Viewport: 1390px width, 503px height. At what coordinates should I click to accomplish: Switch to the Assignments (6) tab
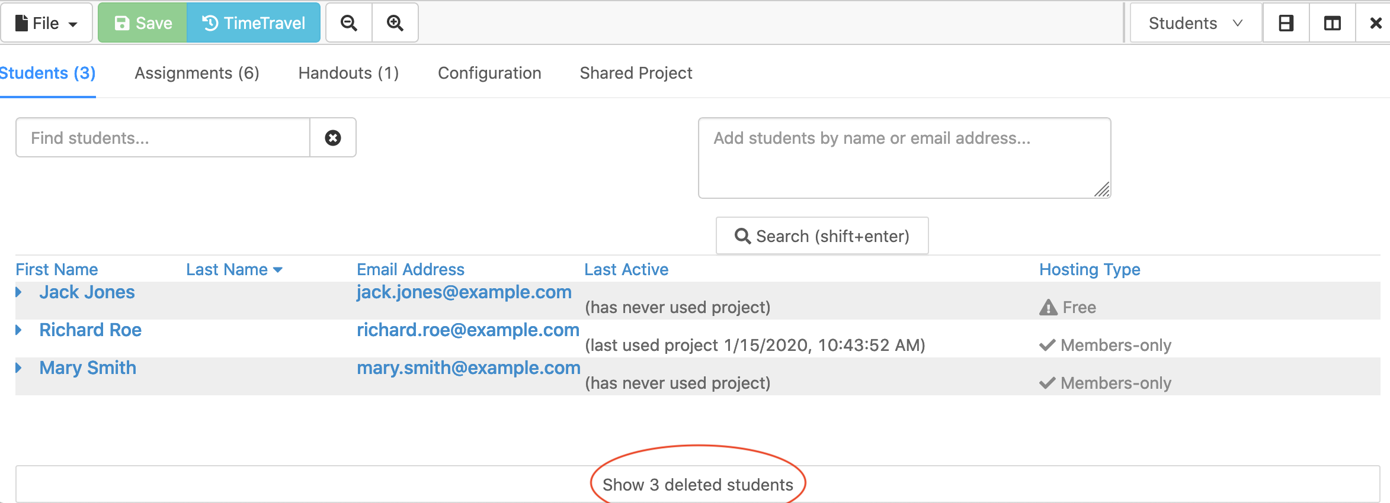197,73
